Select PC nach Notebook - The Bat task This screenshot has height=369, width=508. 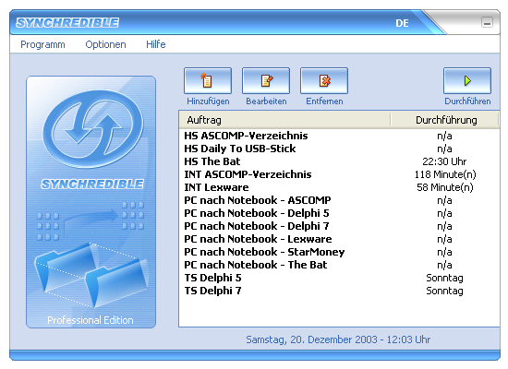click(x=256, y=265)
